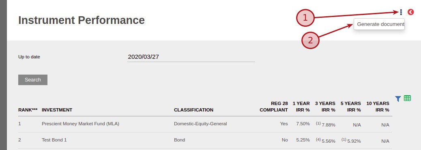Open the table filter funnel icon
The width and height of the screenshot is (421, 150).
[398, 99]
